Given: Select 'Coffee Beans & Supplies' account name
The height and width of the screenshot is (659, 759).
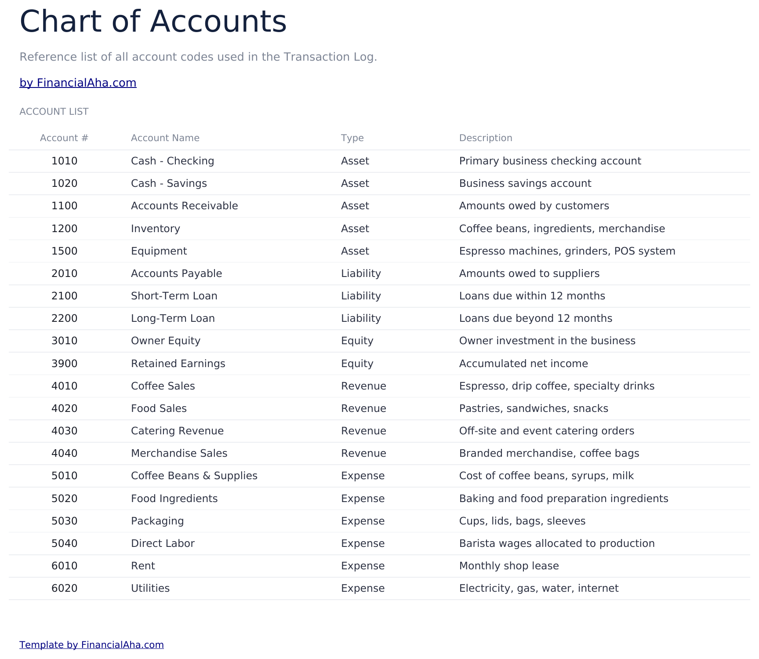Looking at the screenshot, I should pos(194,476).
